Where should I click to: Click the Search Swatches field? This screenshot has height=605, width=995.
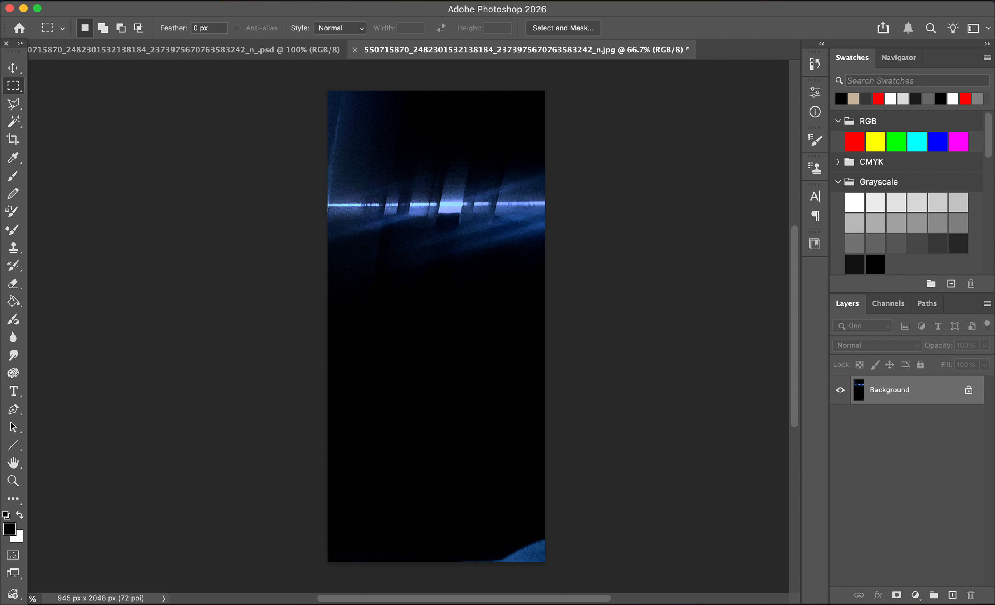click(x=916, y=80)
